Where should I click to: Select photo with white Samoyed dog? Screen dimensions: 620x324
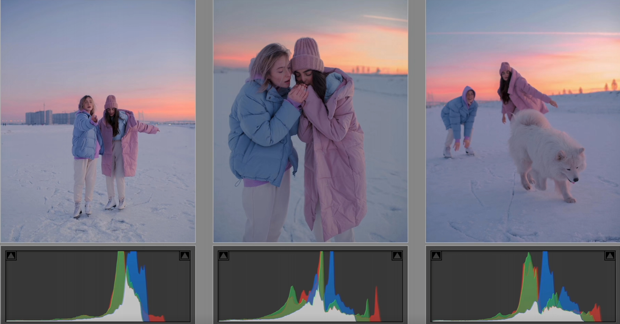point(523,121)
